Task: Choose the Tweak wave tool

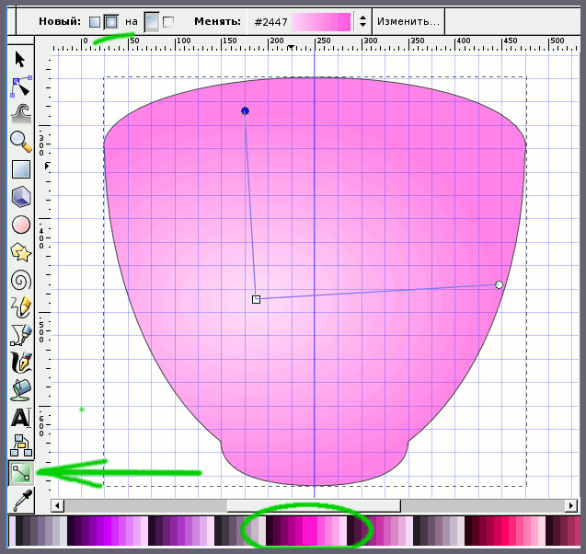Action: (20, 113)
